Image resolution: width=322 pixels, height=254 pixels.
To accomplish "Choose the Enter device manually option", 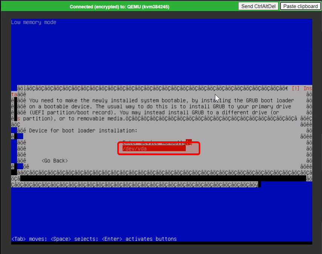I will tap(154, 142).
